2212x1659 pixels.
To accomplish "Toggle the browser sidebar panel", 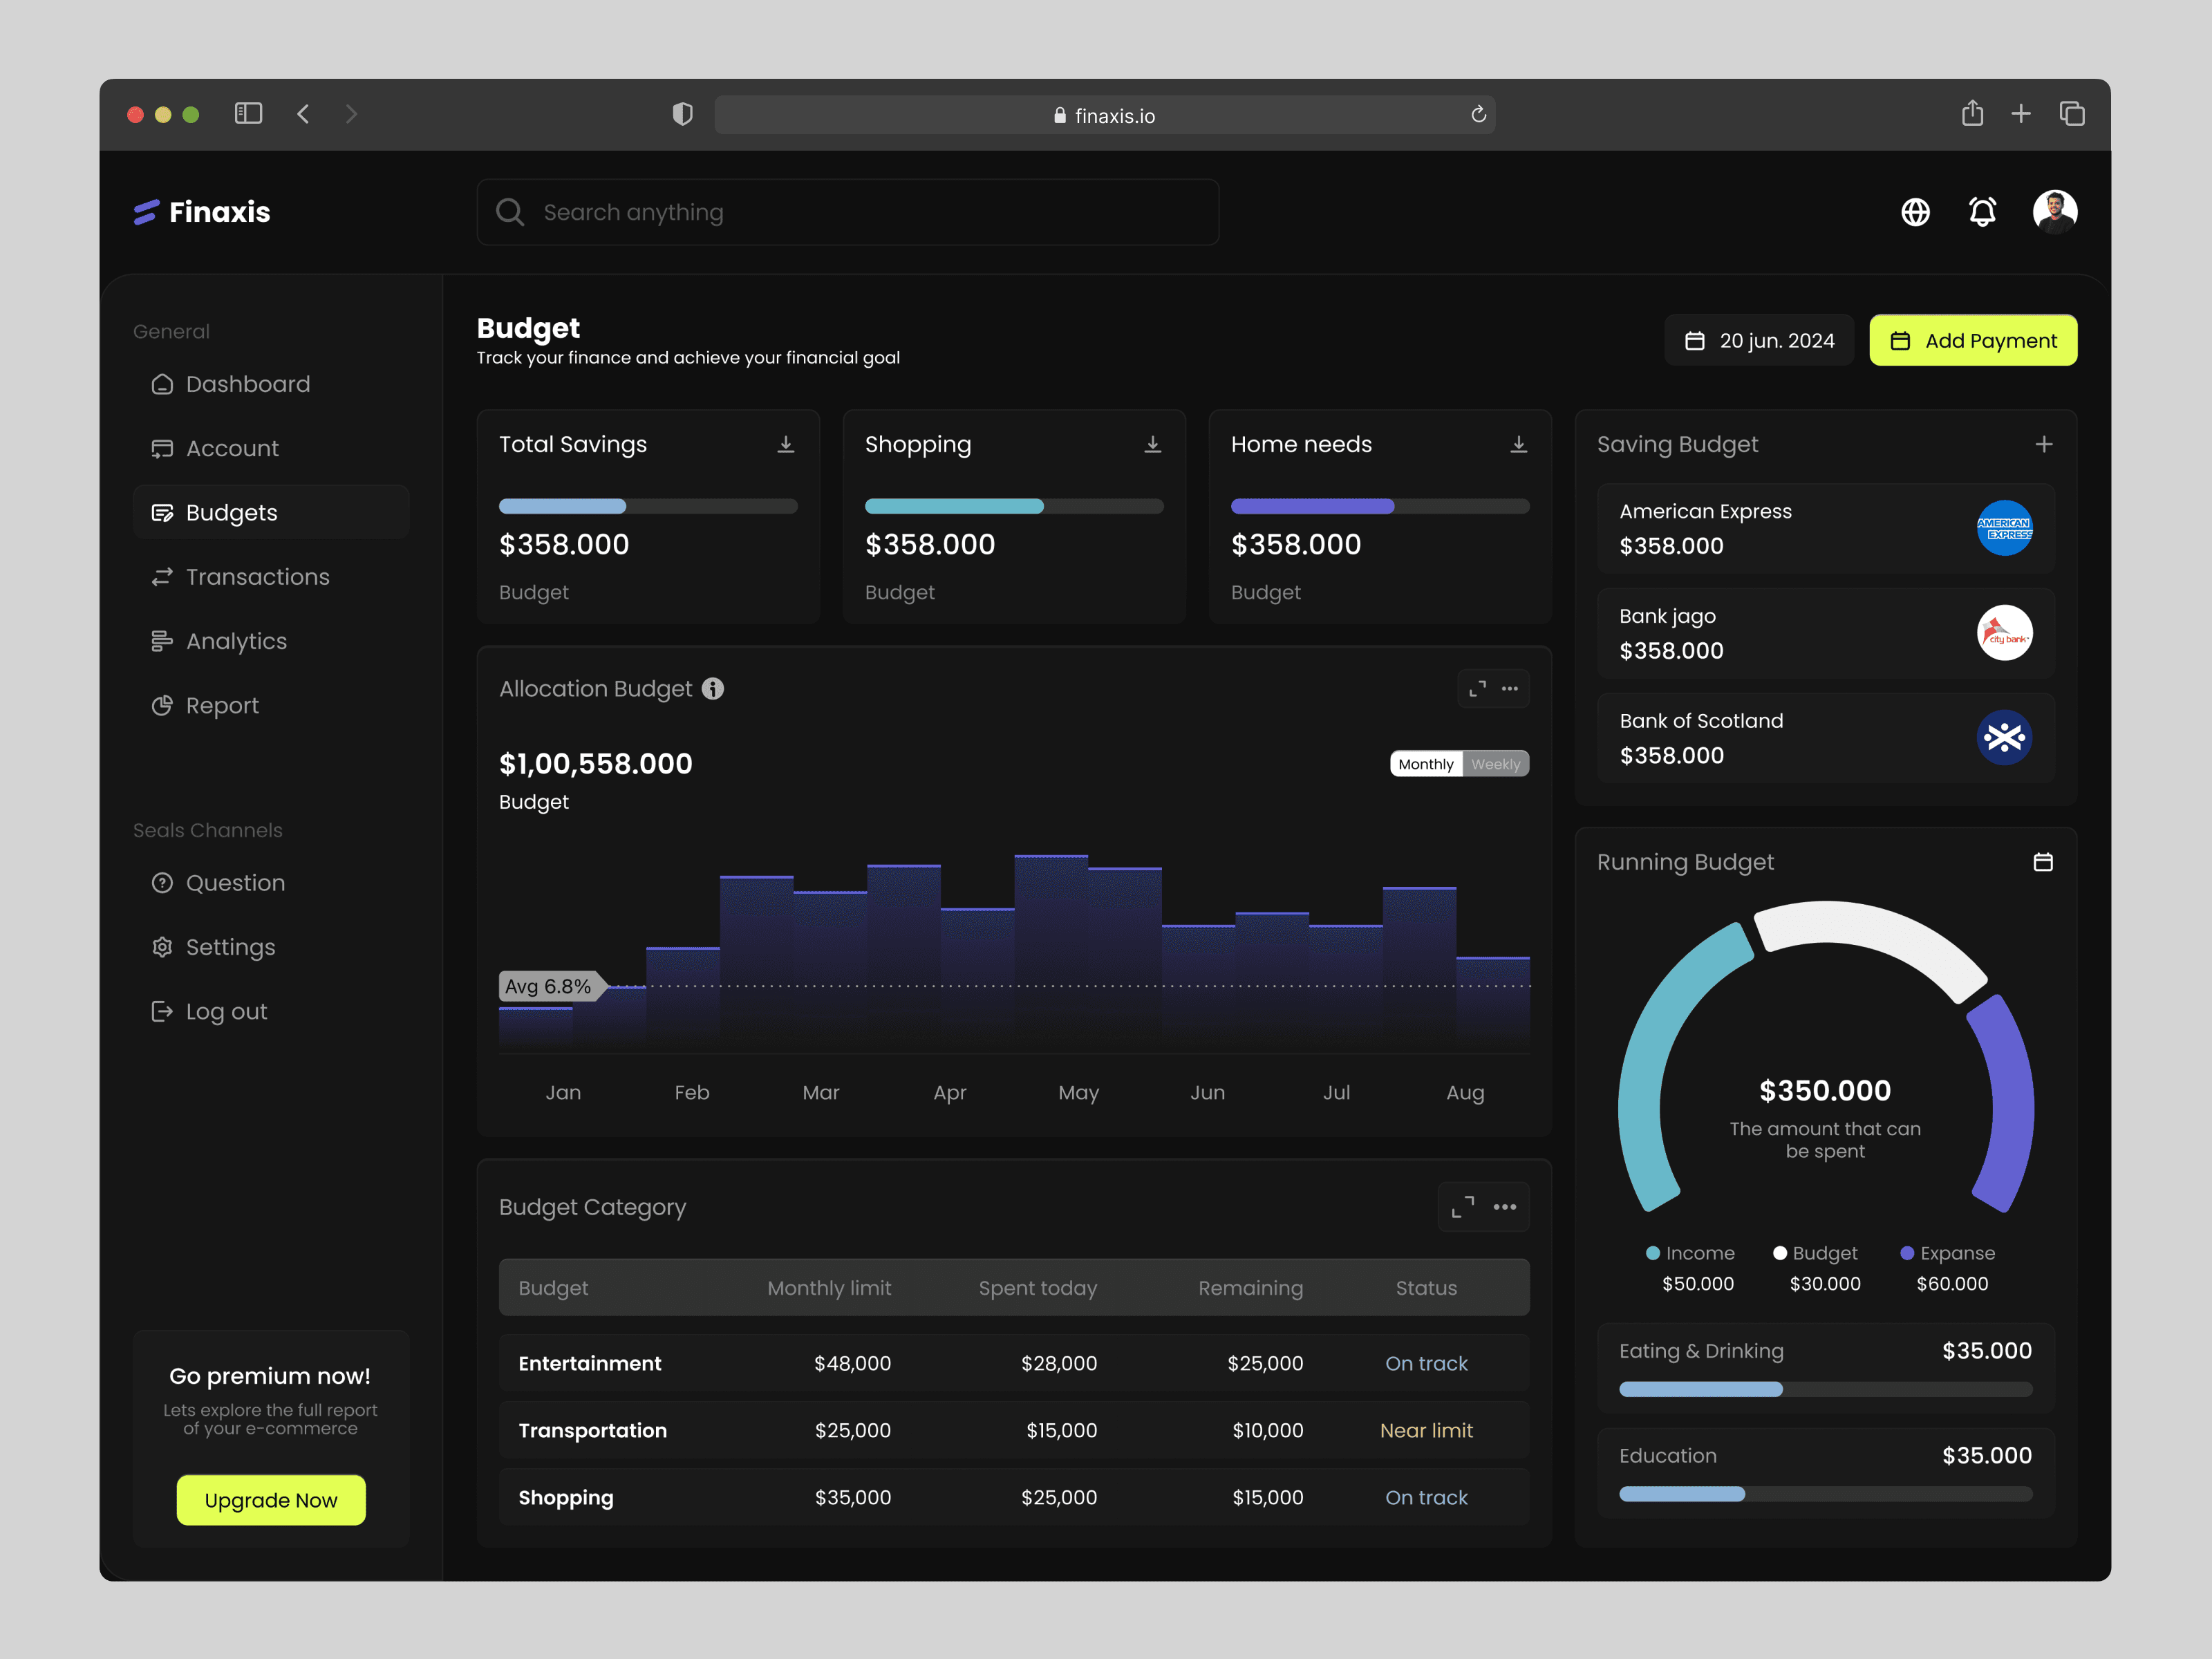I will pos(248,114).
